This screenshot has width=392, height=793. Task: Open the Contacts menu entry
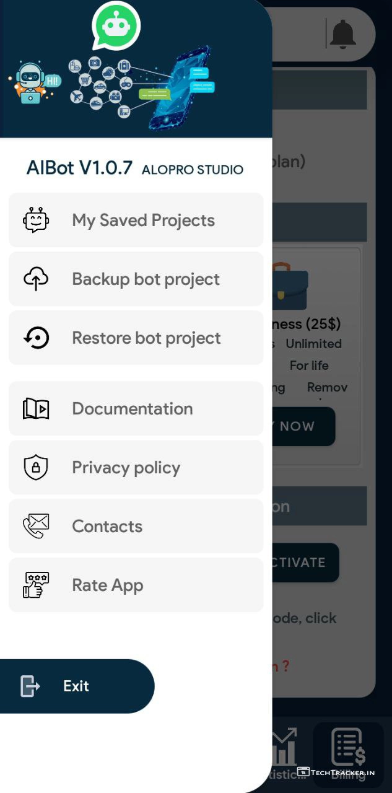point(107,527)
